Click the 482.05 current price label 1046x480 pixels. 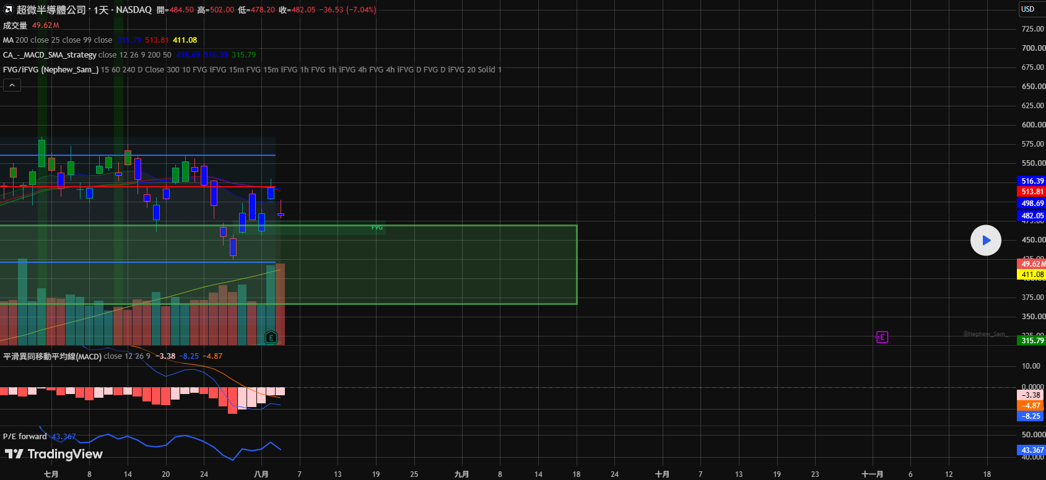point(1032,216)
